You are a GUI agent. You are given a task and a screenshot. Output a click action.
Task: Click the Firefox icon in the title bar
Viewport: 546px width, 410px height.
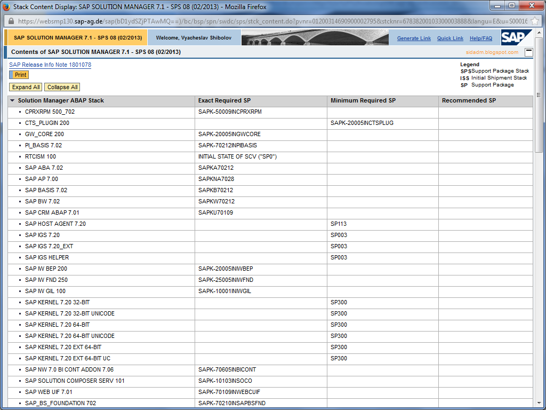(x=6, y=6)
